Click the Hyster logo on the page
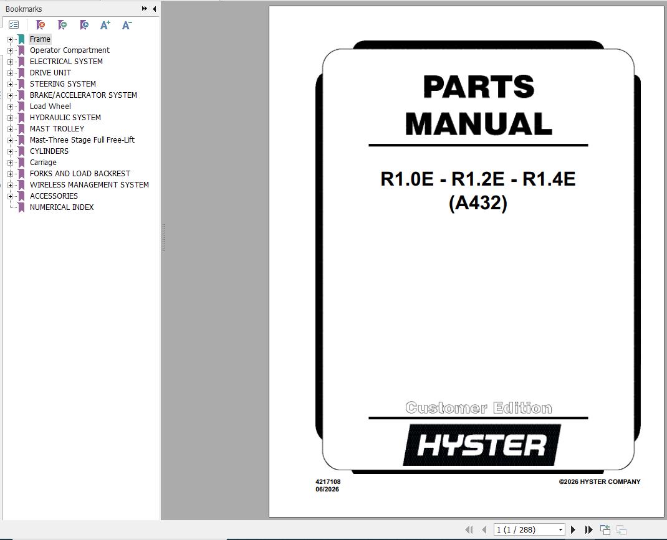The height and width of the screenshot is (540, 667). click(481, 445)
